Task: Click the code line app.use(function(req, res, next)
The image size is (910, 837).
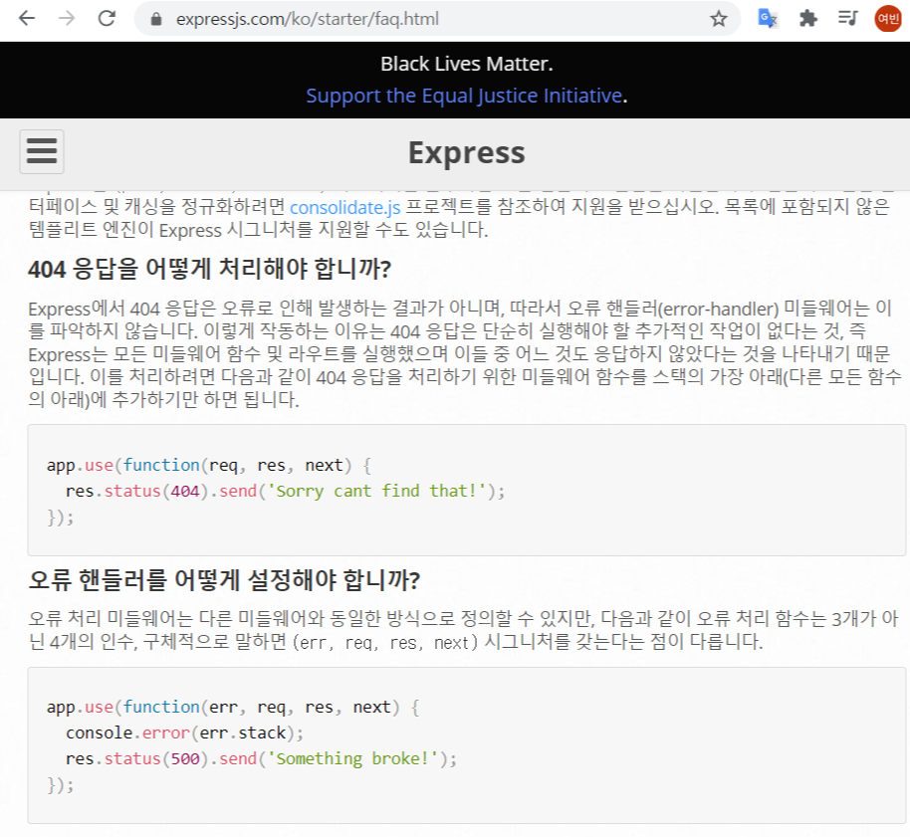Action: pyautogui.click(x=209, y=465)
